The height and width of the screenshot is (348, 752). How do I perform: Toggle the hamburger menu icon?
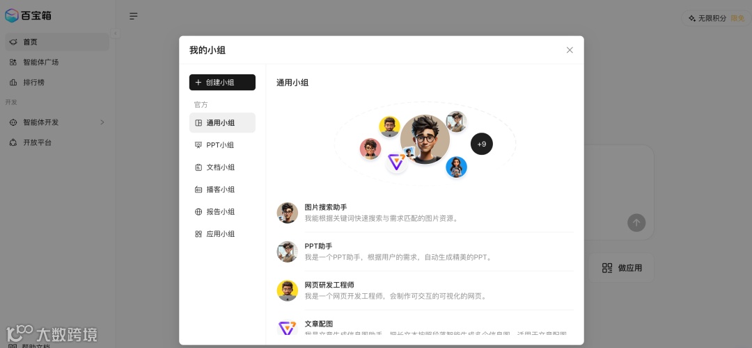click(133, 16)
